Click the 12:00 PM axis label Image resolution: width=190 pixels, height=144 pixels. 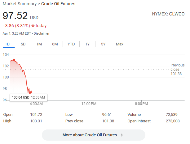click(89, 104)
